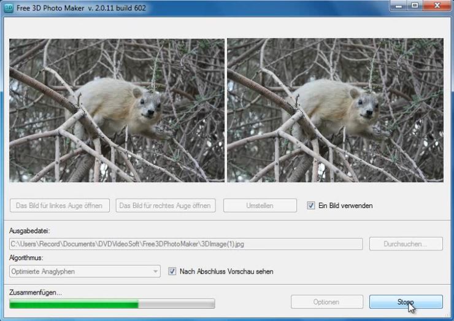Toggle 'Ein Bild verwenden' checkbox
This screenshot has height=321, width=454.
point(311,206)
